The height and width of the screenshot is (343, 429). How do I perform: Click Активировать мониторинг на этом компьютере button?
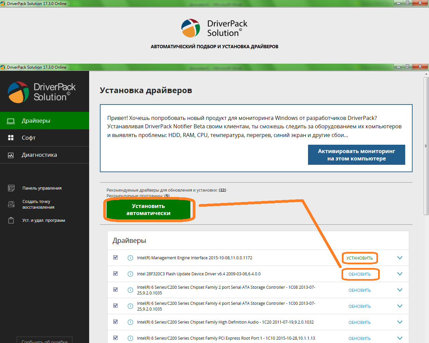pos(357,155)
